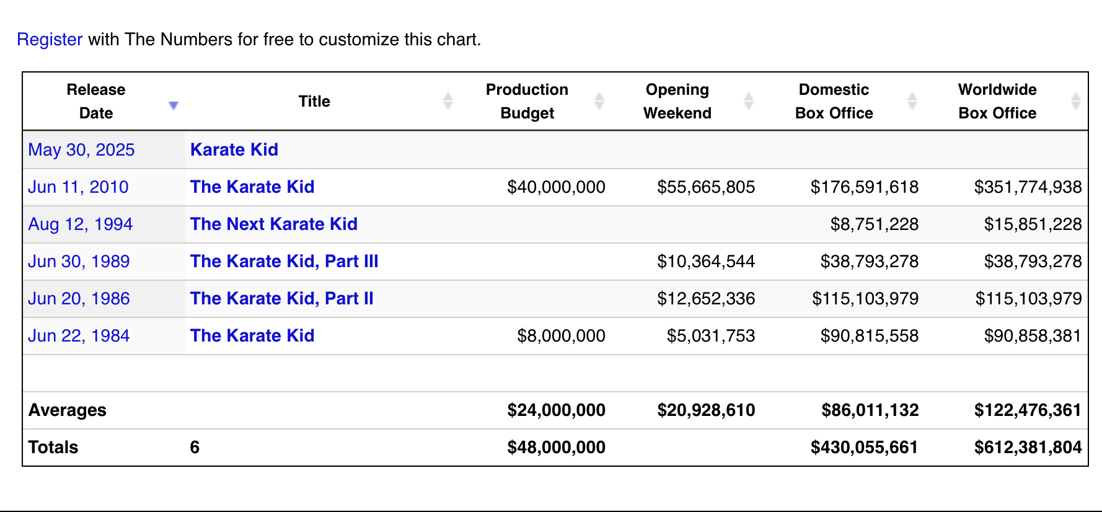Viewport: 1102px width, 512px height.
Task: Select the Jun 22, 1984 date link
Action: [79, 336]
